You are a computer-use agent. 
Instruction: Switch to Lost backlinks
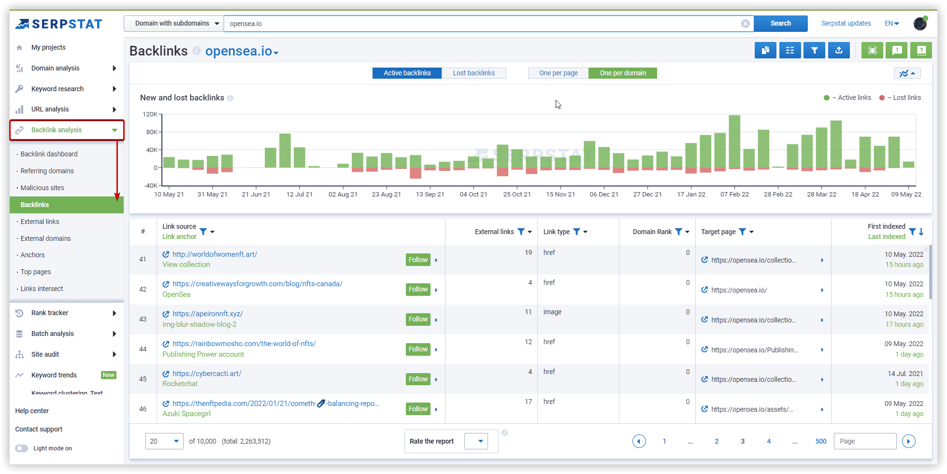click(x=473, y=73)
